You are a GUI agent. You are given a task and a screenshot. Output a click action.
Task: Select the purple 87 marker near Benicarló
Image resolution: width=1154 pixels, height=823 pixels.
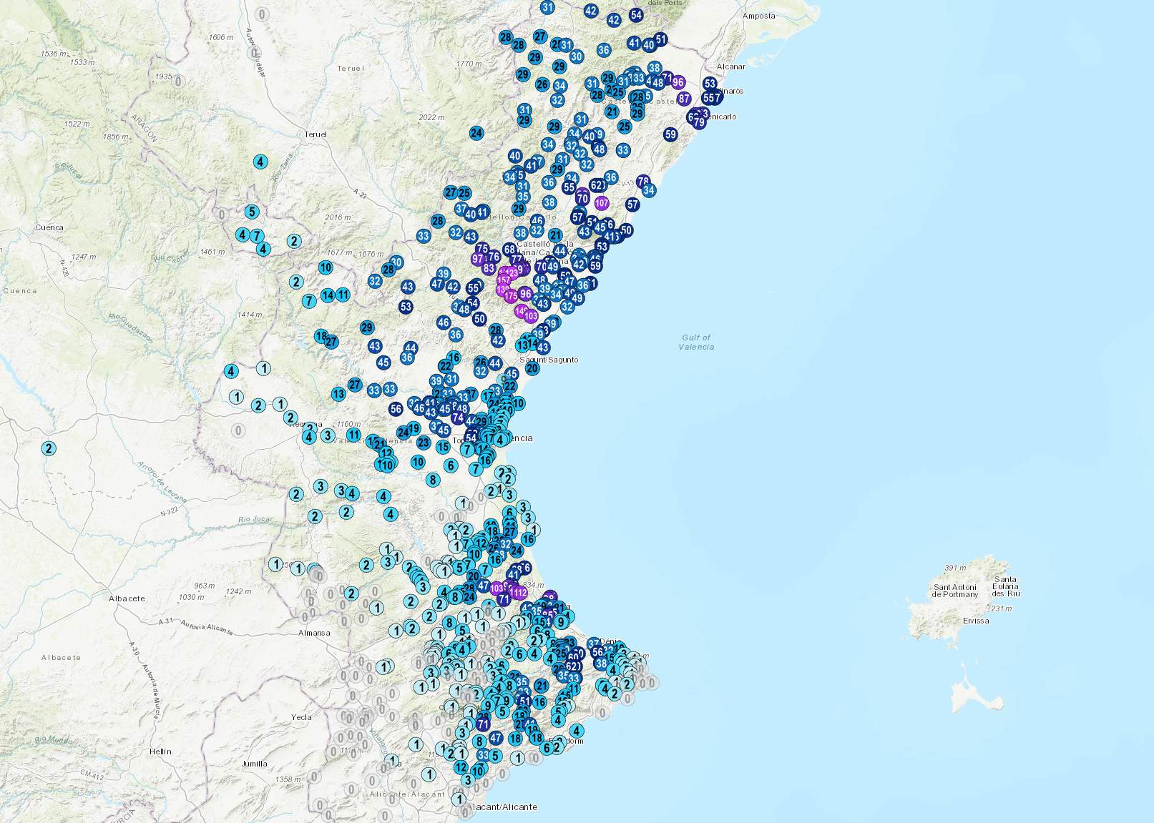tap(684, 99)
